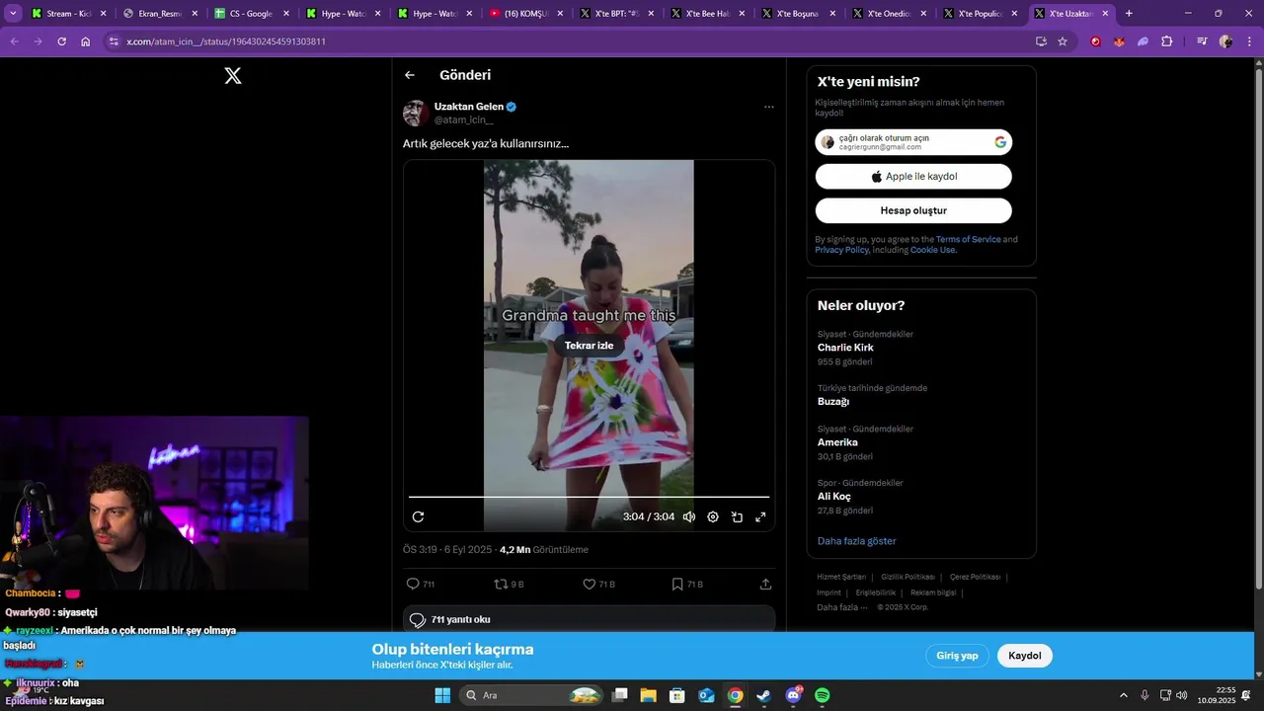Viewport: 1264px width, 711px height.
Task: Go to Chrome home page icon
Action: 86,41
